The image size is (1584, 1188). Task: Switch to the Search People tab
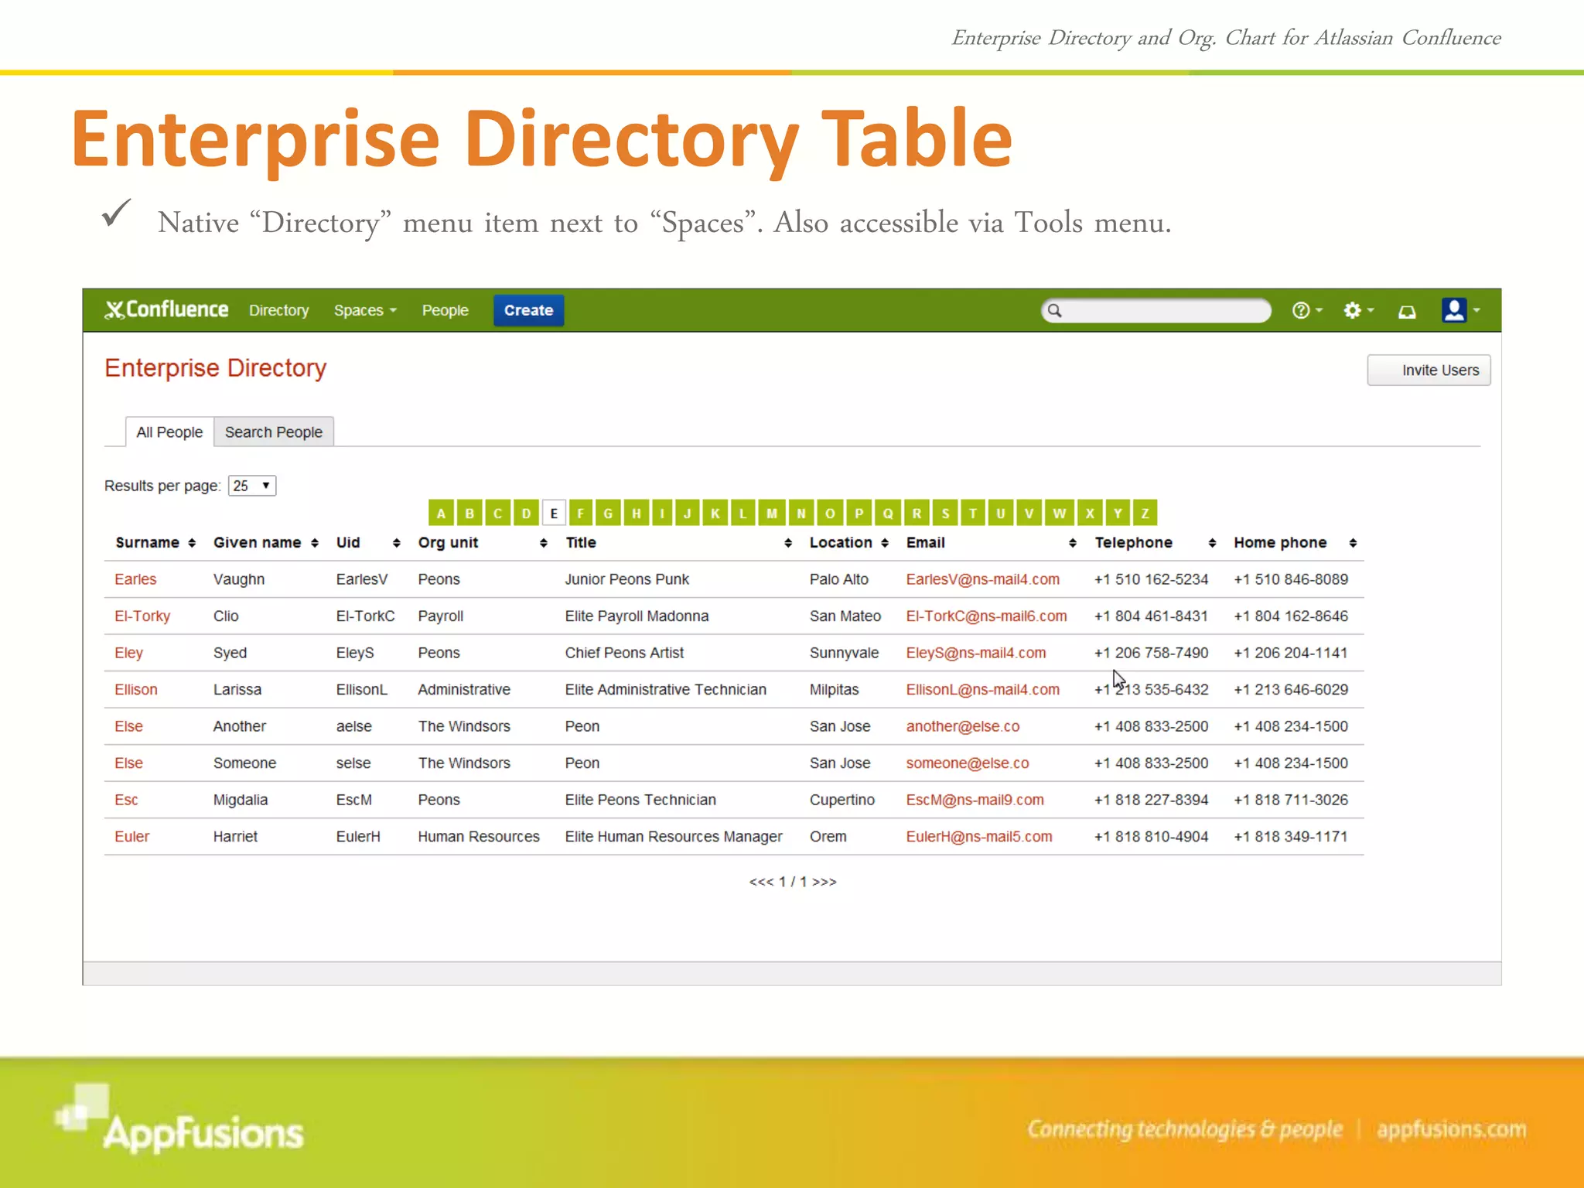coord(274,432)
